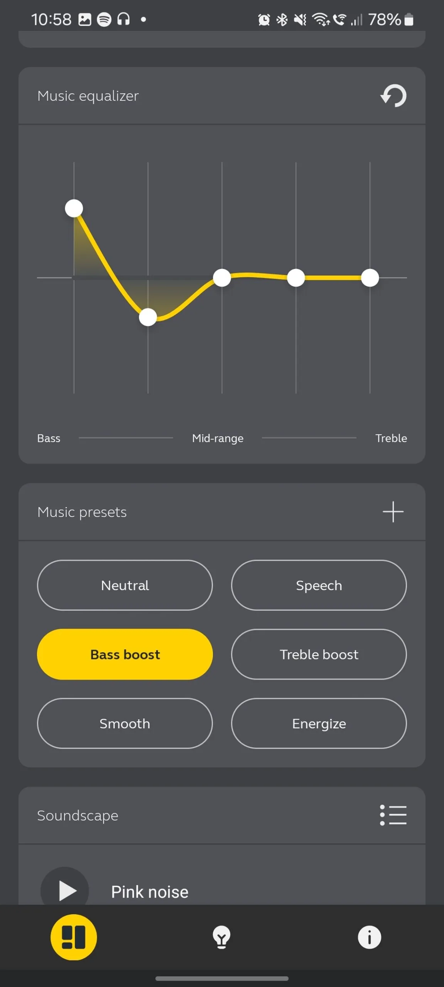This screenshot has height=987, width=444.
Task: Select the Bass boost preset
Action: pyautogui.click(x=125, y=654)
